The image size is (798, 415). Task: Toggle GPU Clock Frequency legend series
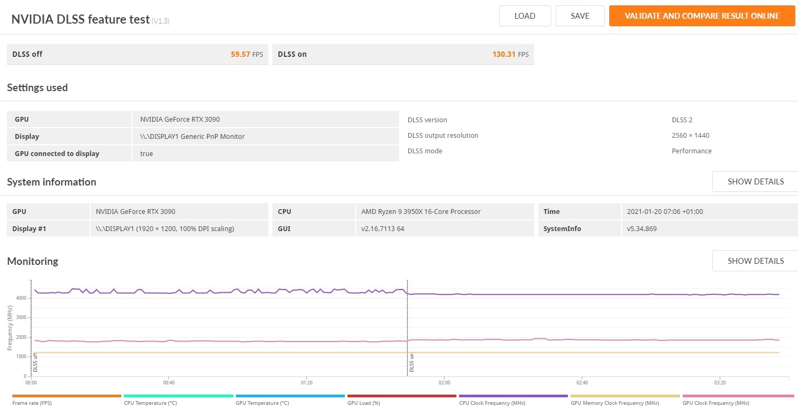coord(715,403)
